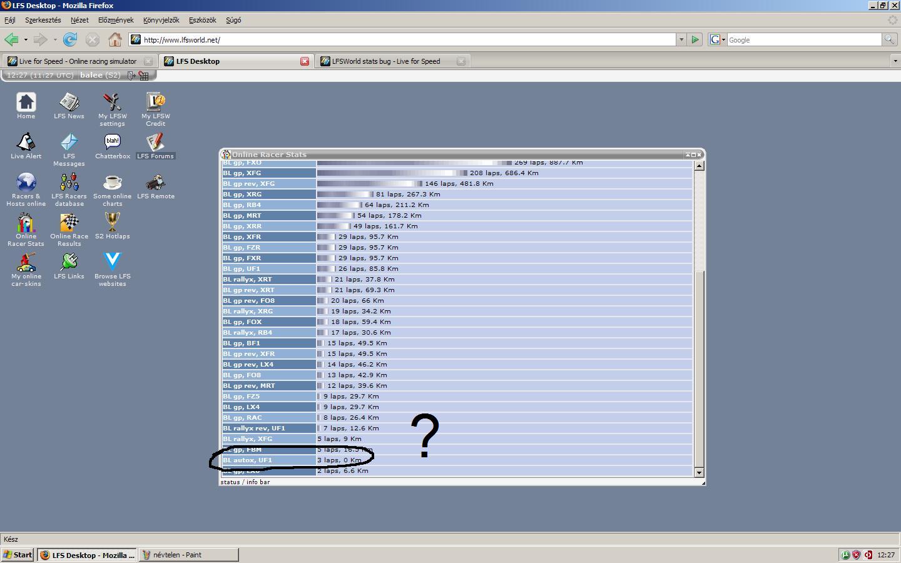This screenshot has width=901, height=563.
Task: Click the stats list scroll-down arrow
Action: (x=699, y=473)
